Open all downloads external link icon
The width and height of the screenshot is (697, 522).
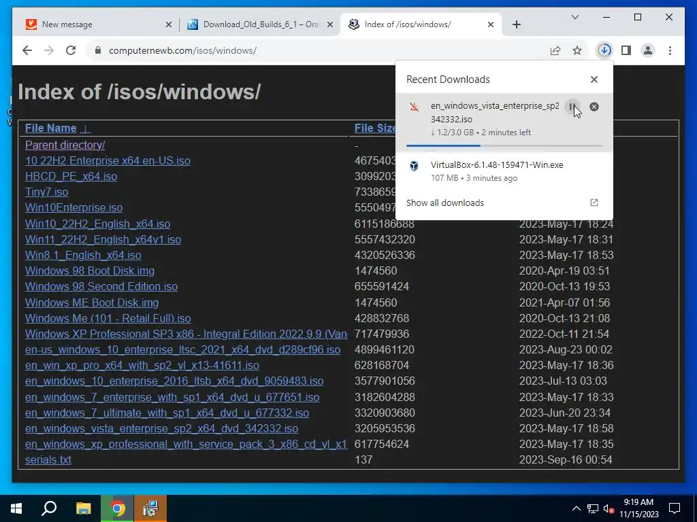tap(594, 203)
